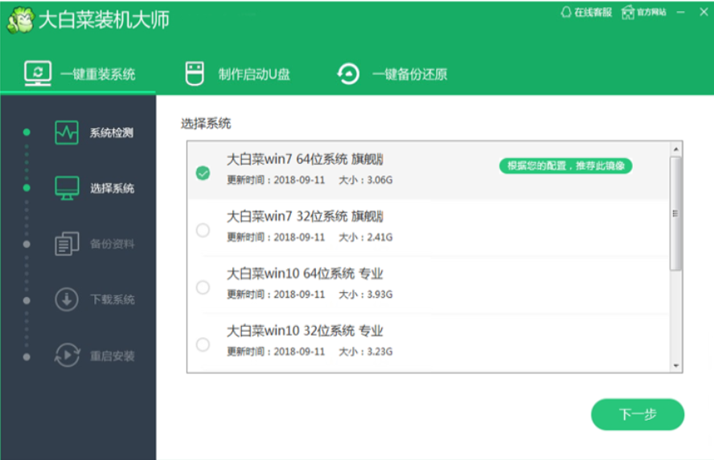714x460 pixels.
Task: Select 大白菜win7 32位系统 radio button
Action: (203, 230)
